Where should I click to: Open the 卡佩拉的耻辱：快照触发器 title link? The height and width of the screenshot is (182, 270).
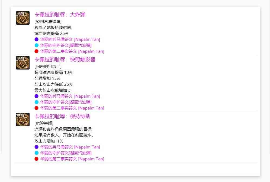click(x=65, y=60)
